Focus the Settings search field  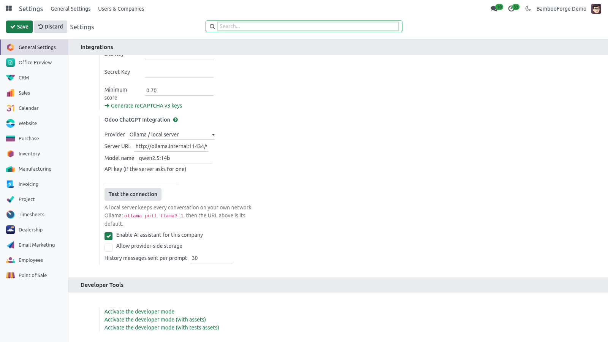308,26
